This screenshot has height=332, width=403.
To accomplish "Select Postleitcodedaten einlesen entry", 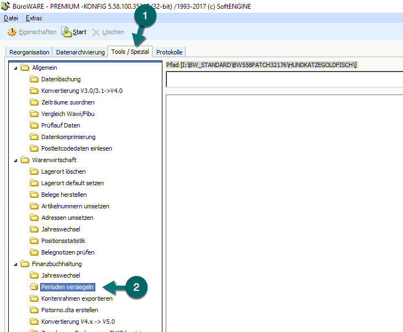I will tap(77, 148).
